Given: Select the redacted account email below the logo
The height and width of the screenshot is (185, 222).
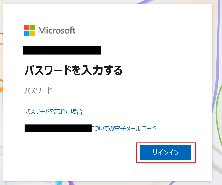Looking at the screenshot, I should 62,50.
